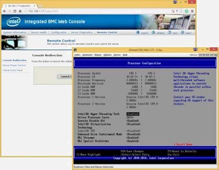Reload the BMC web console page
219x170 pixels.
(x=15, y=11)
